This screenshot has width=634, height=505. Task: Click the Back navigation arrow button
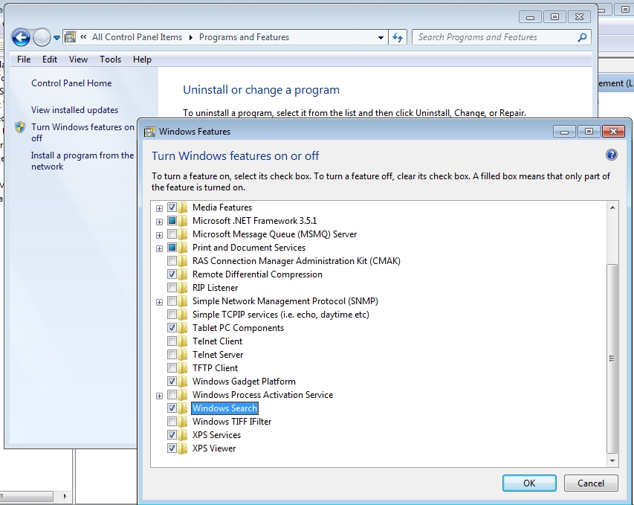[x=21, y=38]
